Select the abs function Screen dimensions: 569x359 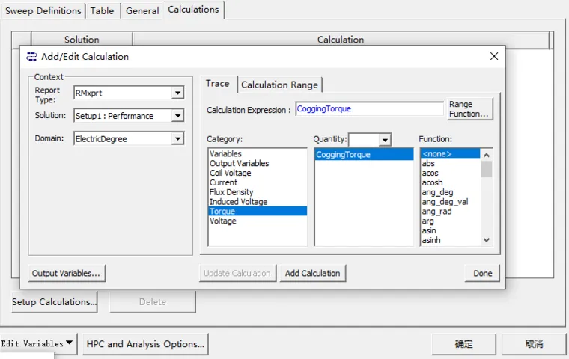click(x=451, y=163)
